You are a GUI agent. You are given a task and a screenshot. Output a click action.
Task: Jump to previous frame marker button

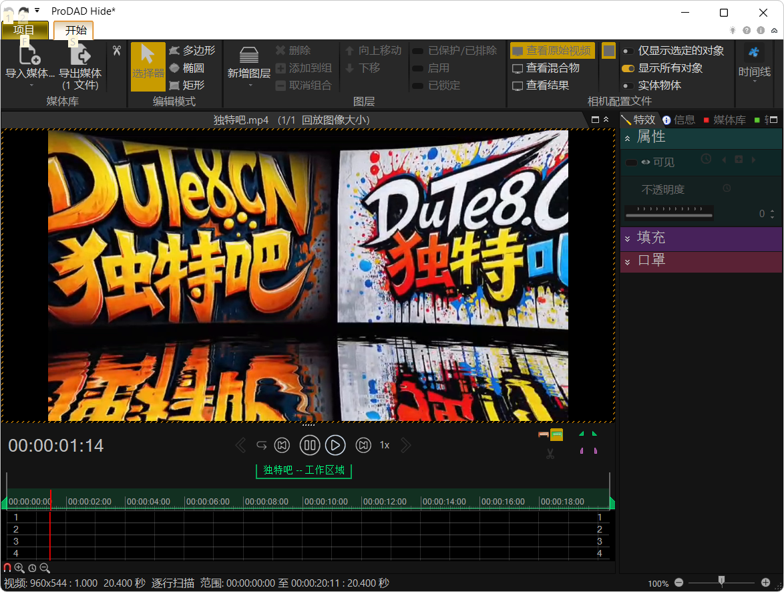coord(282,445)
